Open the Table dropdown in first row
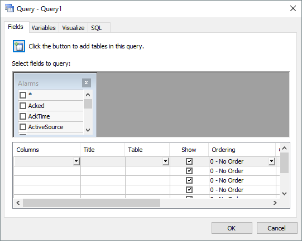 165,161
